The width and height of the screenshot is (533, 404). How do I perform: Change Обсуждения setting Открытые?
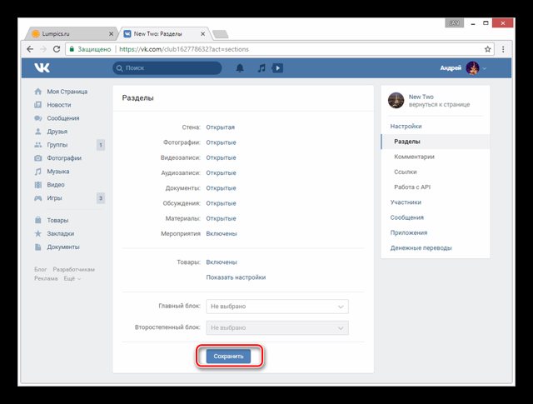[221, 203]
